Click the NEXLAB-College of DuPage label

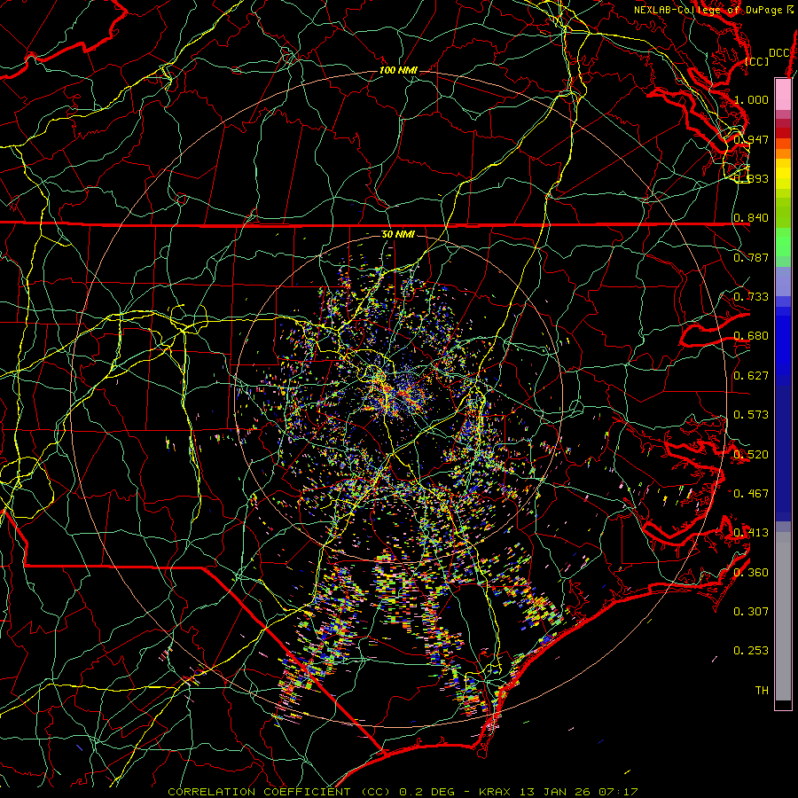(x=708, y=10)
